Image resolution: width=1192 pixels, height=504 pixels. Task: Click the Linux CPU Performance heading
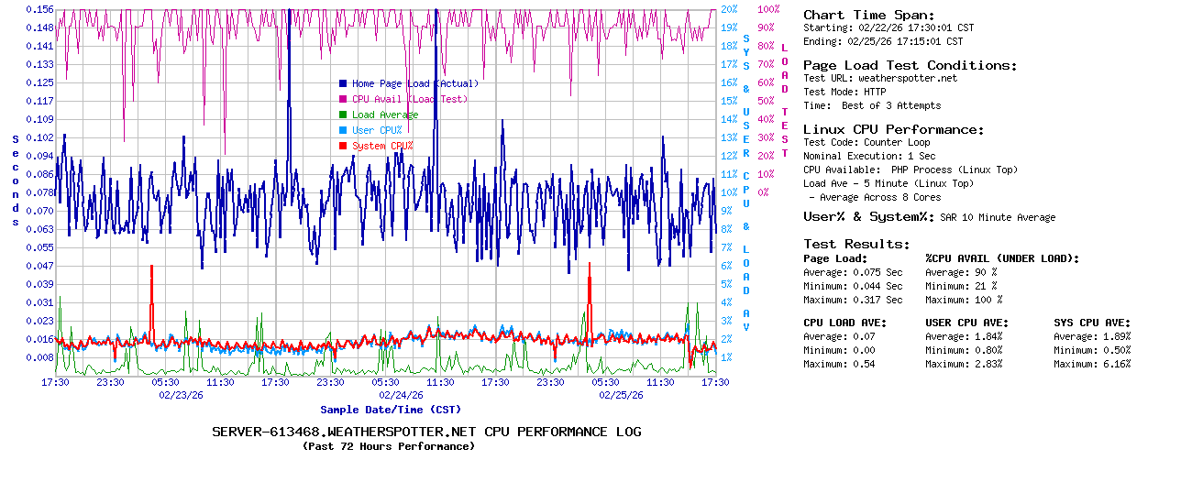click(x=894, y=129)
